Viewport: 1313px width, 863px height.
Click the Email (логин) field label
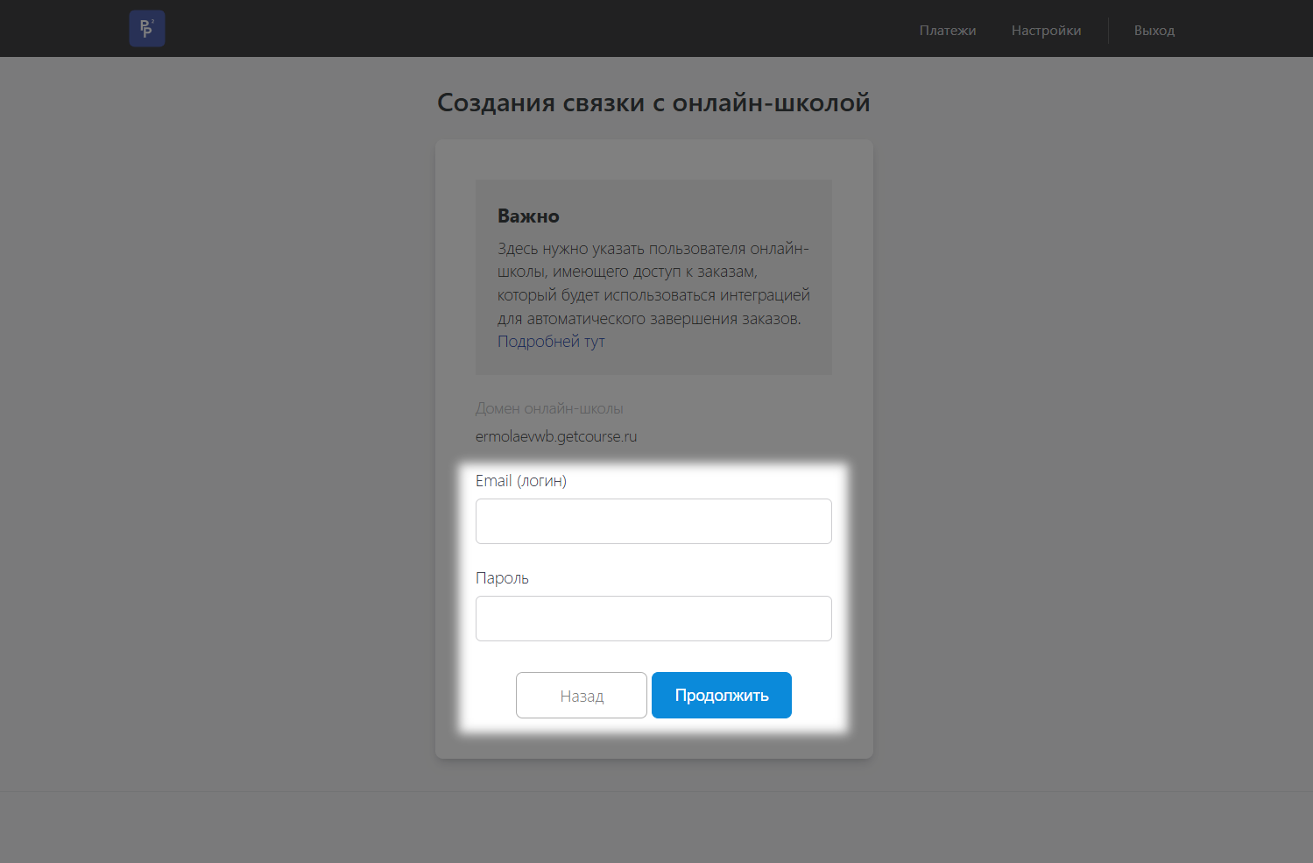(520, 481)
